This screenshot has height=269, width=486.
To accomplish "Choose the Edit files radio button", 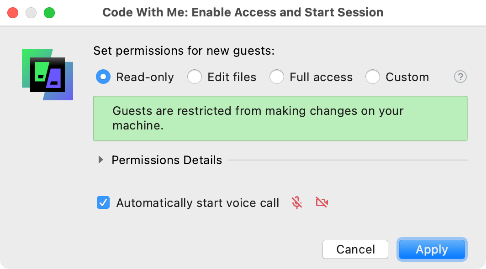I will click(195, 77).
